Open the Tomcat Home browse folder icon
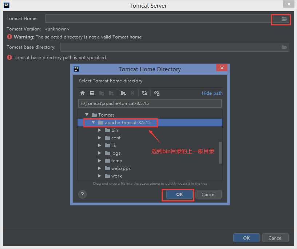Viewport: 297px width, 249px height. coord(284,19)
